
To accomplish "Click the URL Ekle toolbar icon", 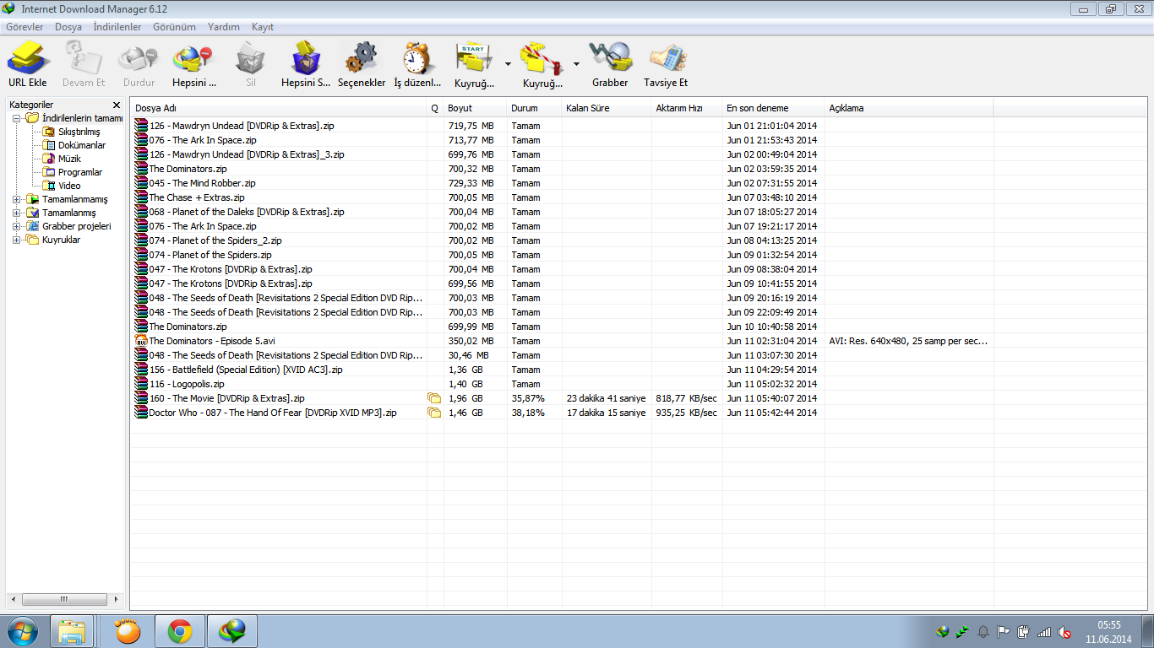I will click(x=28, y=59).
